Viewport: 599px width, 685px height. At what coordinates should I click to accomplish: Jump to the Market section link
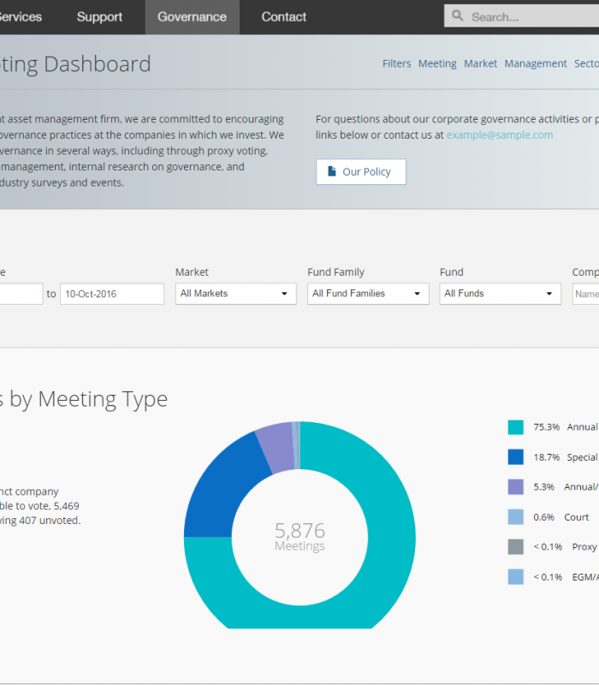point(480,63)
